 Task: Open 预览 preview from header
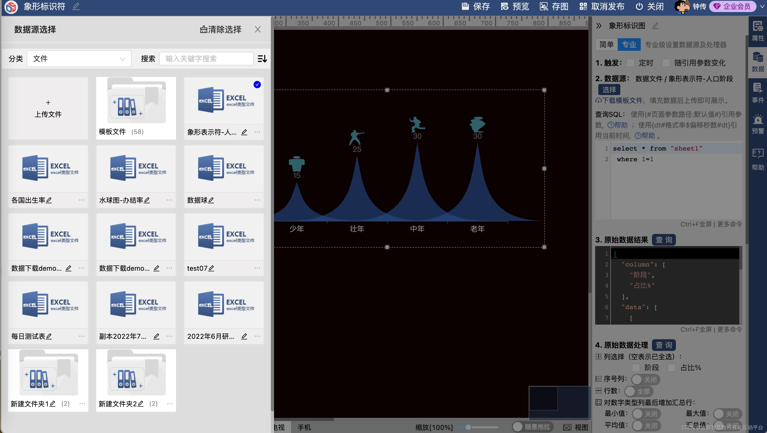[515, 6]
